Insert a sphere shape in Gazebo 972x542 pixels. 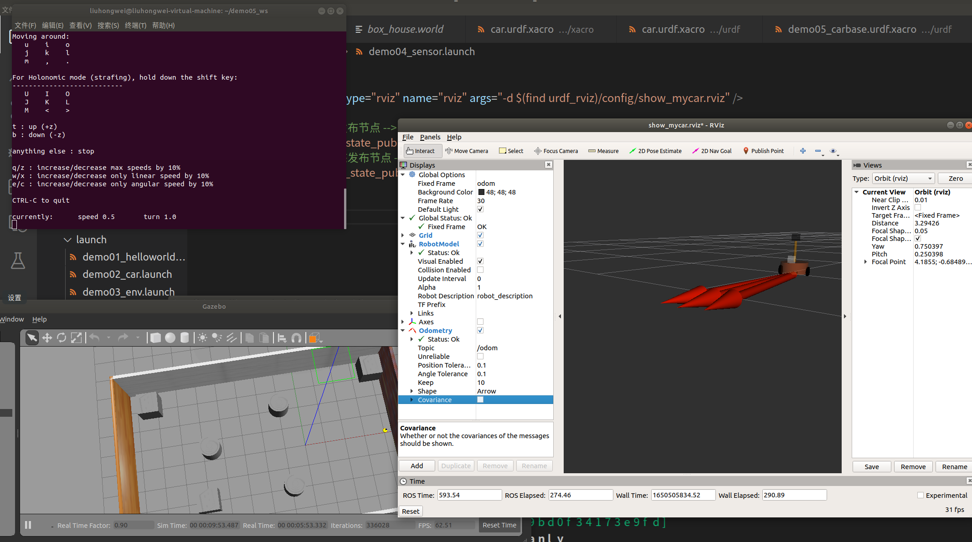tap(170, 337)
